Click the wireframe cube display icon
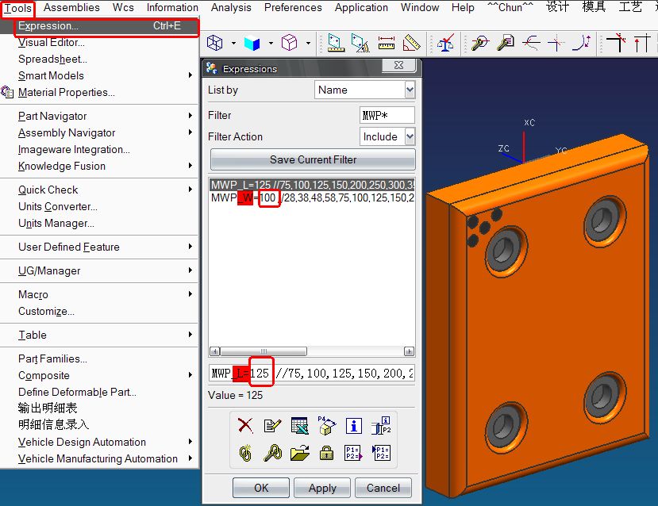The image size is (658, 506). coord(215,43)
